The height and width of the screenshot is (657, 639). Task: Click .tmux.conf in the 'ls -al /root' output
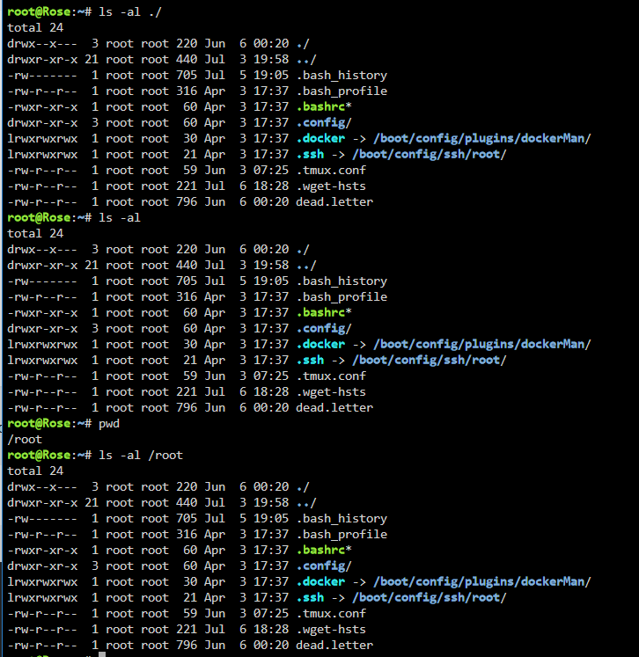pos(331,614)
